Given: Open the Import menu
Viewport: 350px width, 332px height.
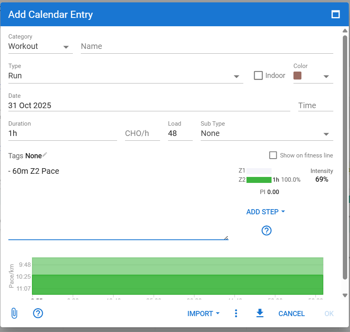Looking at the screenshot, I should pyautogui.click(x=203, y=314).
